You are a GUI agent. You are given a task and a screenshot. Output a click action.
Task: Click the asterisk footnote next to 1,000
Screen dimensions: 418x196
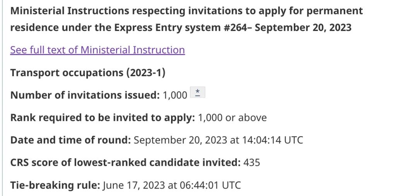[x=197, y=92]
